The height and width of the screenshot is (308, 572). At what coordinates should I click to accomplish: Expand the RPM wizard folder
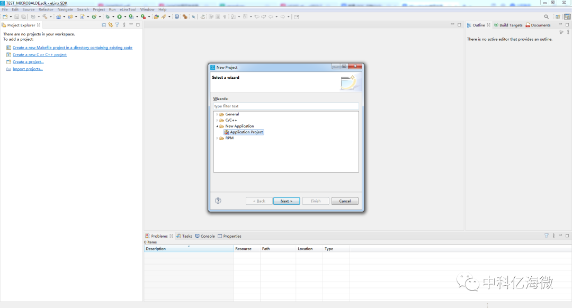218,138
